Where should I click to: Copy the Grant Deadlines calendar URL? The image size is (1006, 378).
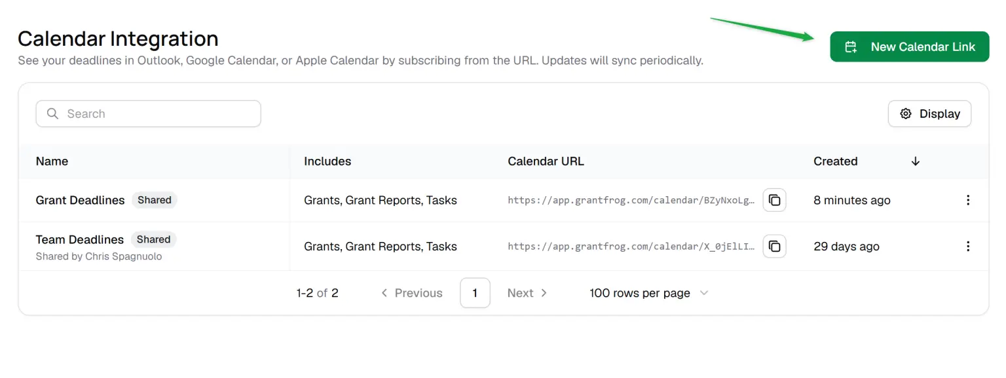tap(774, 200)
